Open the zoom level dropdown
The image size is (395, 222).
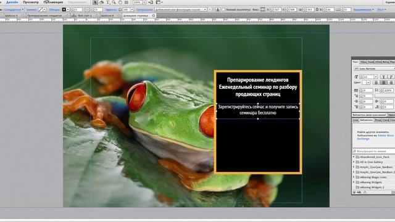[x=144, y=2]
